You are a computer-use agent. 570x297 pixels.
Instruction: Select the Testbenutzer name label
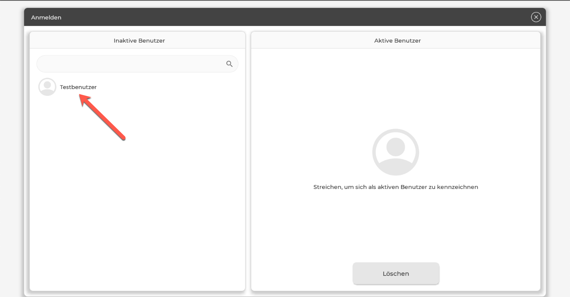(x=78, y=87)
